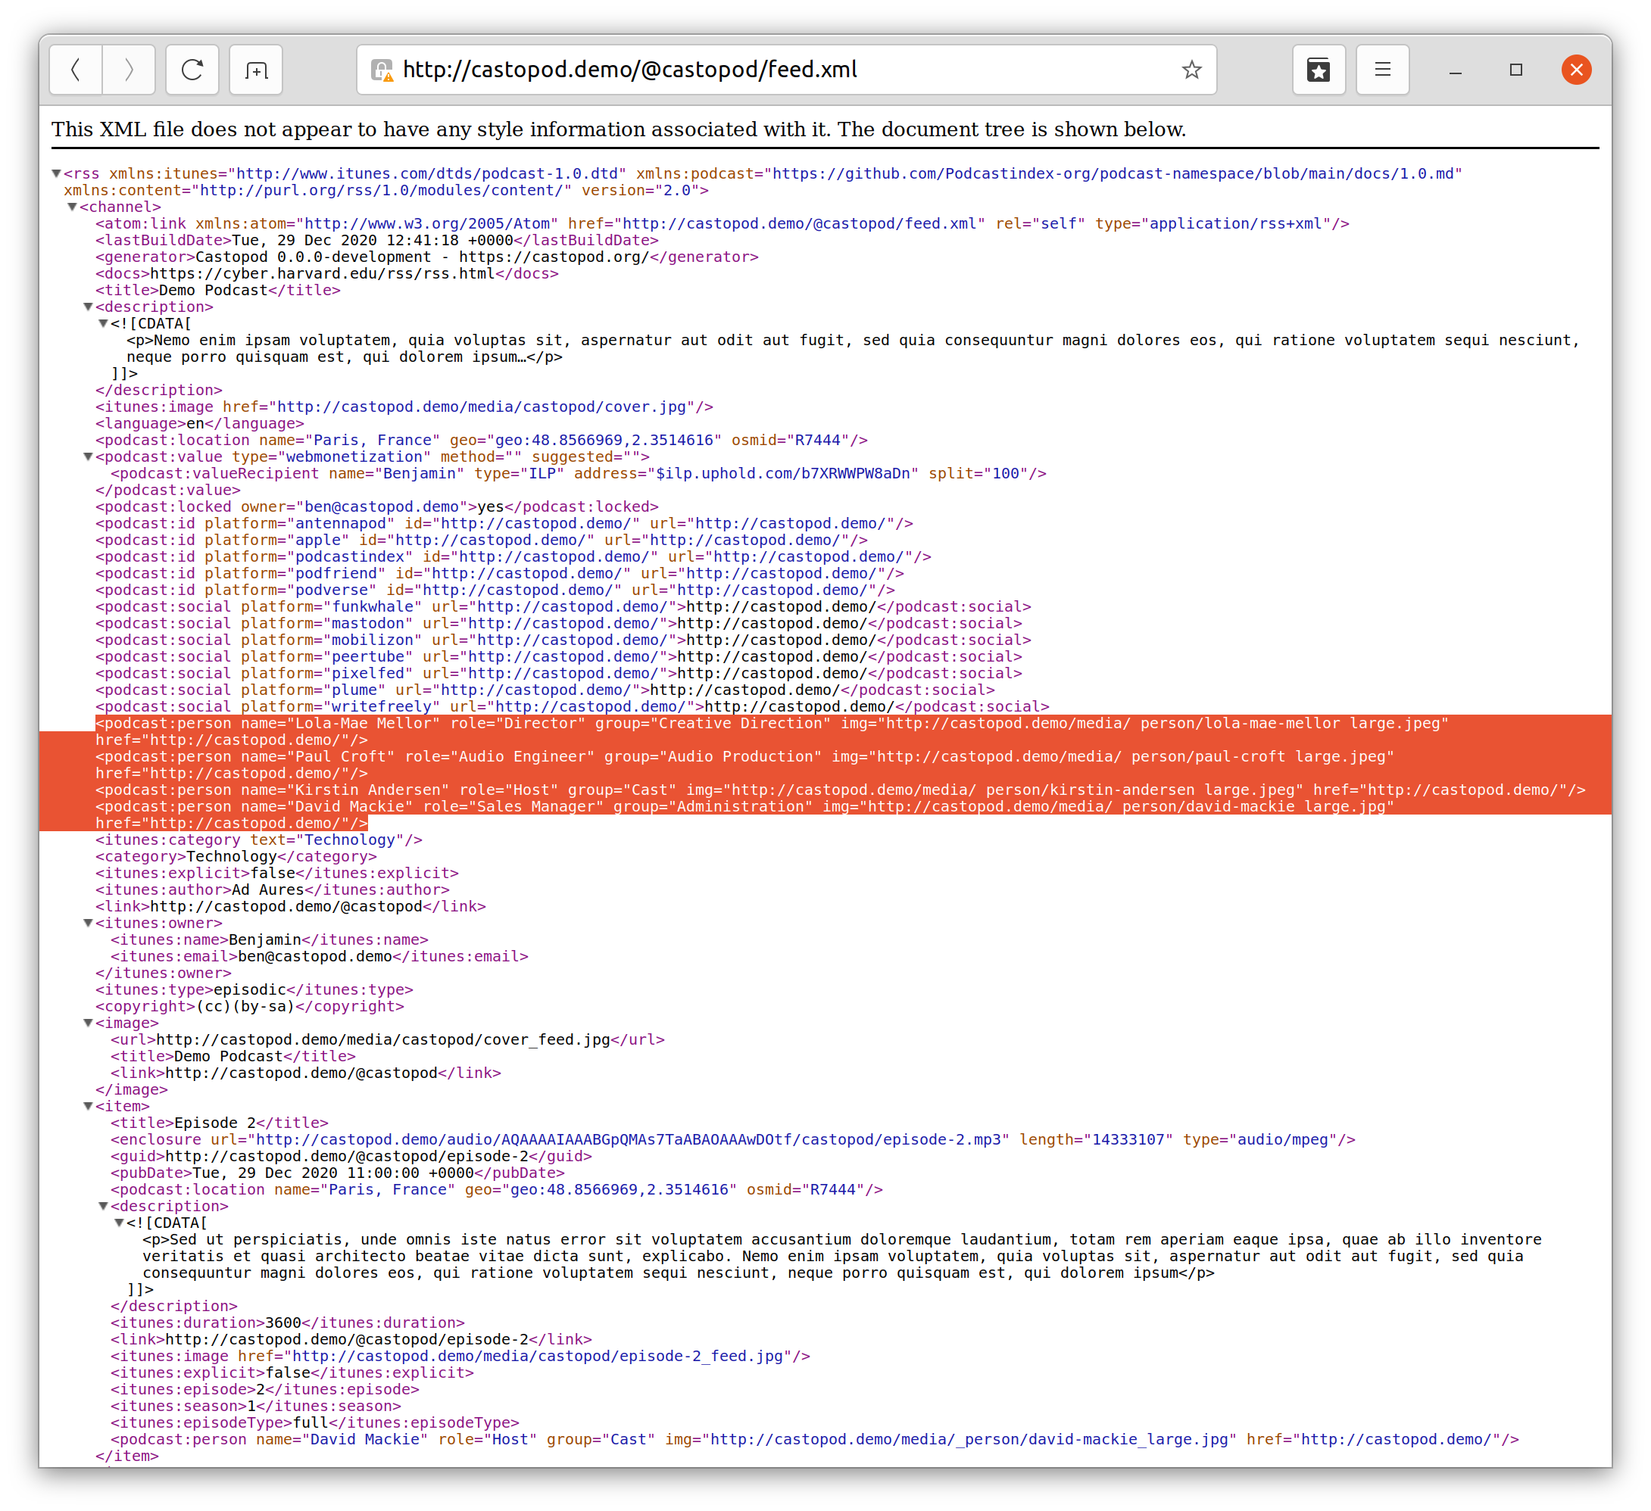1651x1511 pixels.
Task: Go back to the previous page
Action: pos(76,70)
